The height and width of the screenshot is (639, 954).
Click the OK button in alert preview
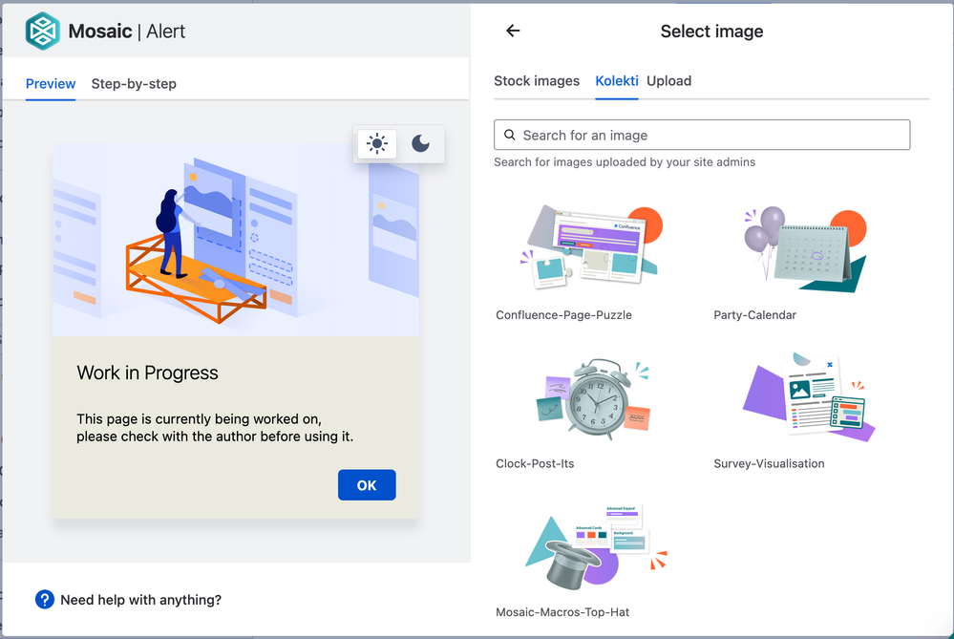tap(367, 485)
